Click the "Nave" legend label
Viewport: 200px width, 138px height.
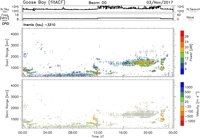click(x=190, y=17)
